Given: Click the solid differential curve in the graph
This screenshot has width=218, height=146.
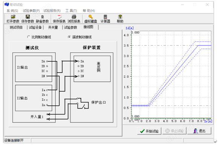Looking at the screenshot, I should point(173,76).
